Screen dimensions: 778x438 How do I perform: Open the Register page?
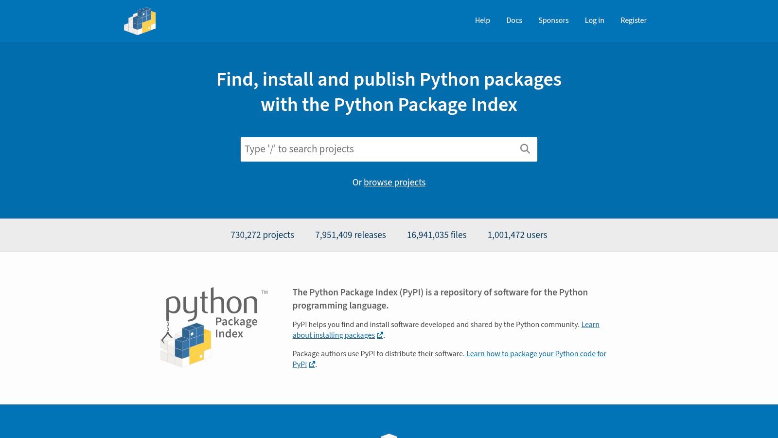point(634,20)
